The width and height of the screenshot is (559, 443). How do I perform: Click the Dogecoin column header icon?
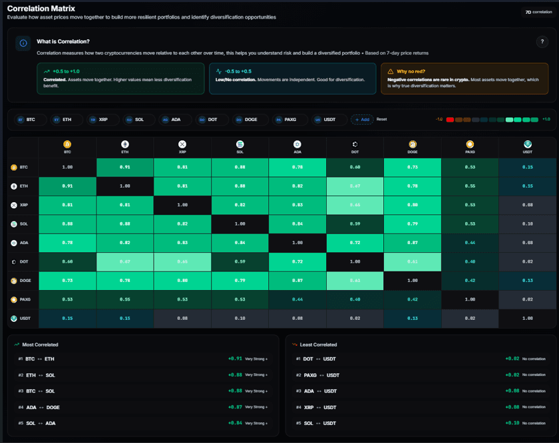click(x=413, y=144)
